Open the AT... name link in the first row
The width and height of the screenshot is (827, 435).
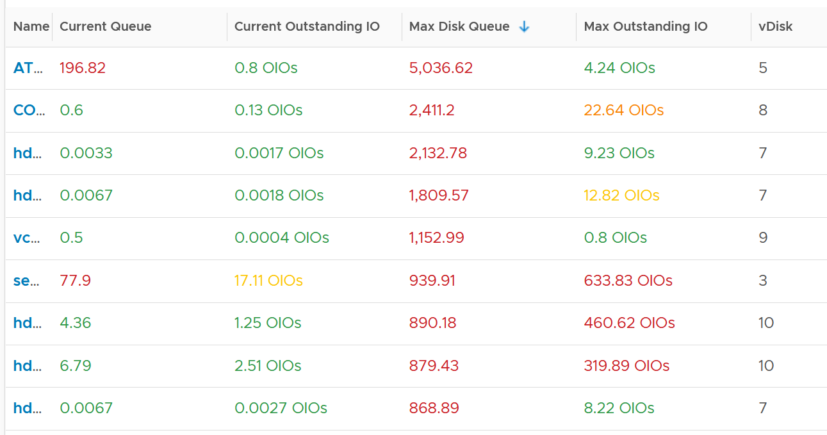(28, 68)
